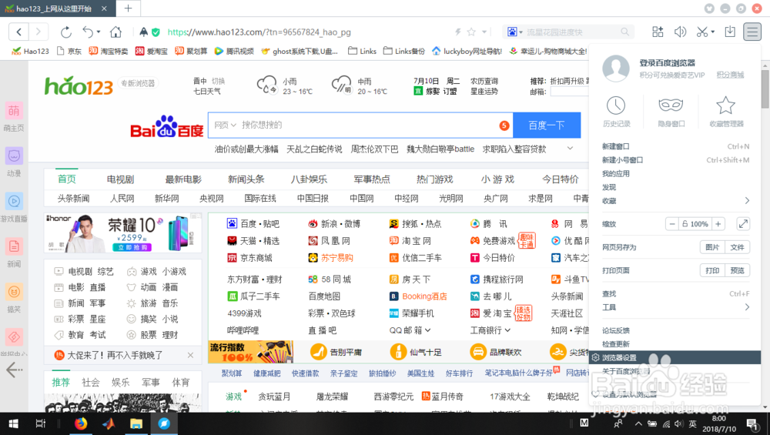Image resolution: width=770 pixels, height=435 pixels.
Task: Click 百度一下 search button
Action: point(547,125)
